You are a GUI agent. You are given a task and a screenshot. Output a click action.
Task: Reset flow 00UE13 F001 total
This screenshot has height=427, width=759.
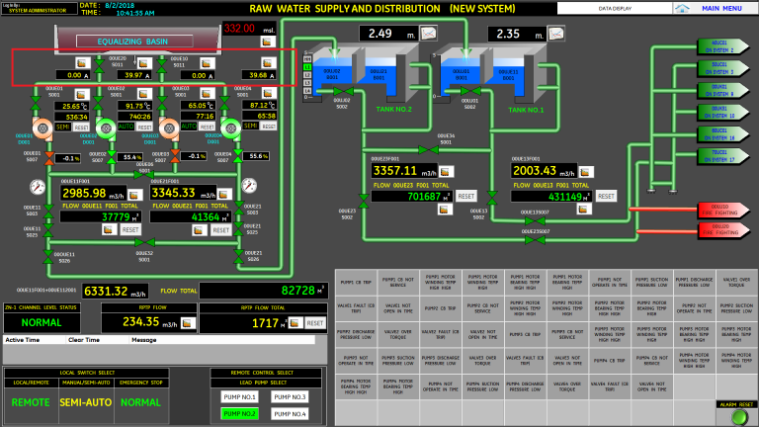[607, 197]
